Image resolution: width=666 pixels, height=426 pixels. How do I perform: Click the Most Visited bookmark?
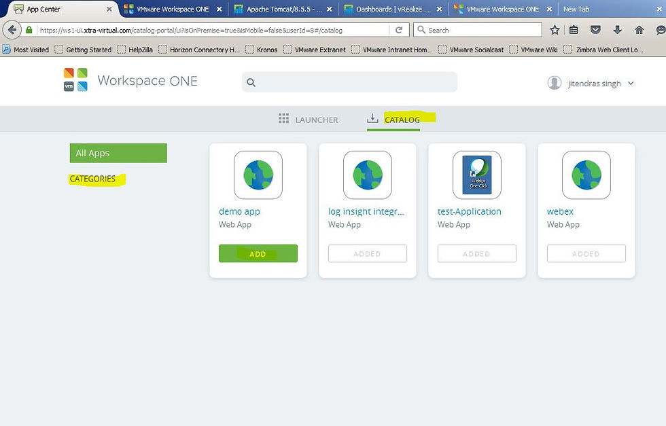[x=26, y=50]
